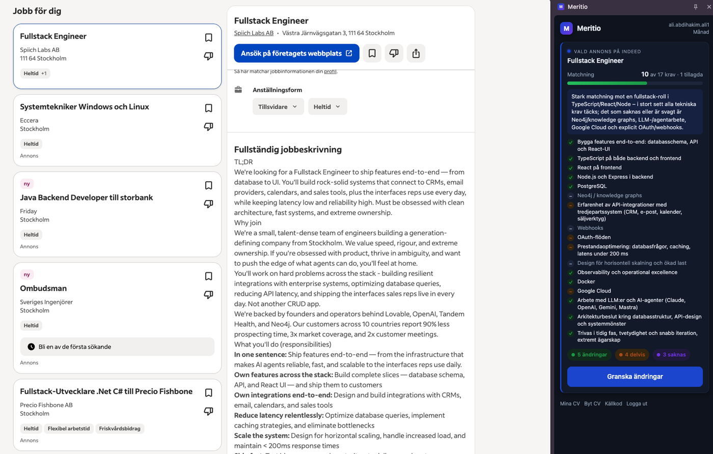Expand the Tillsvidare employment type chip

278,106
